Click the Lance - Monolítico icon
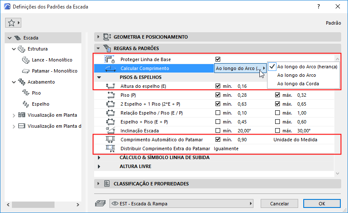The width and height of the screenshot is (348, 213). click(x=26, y=60)
